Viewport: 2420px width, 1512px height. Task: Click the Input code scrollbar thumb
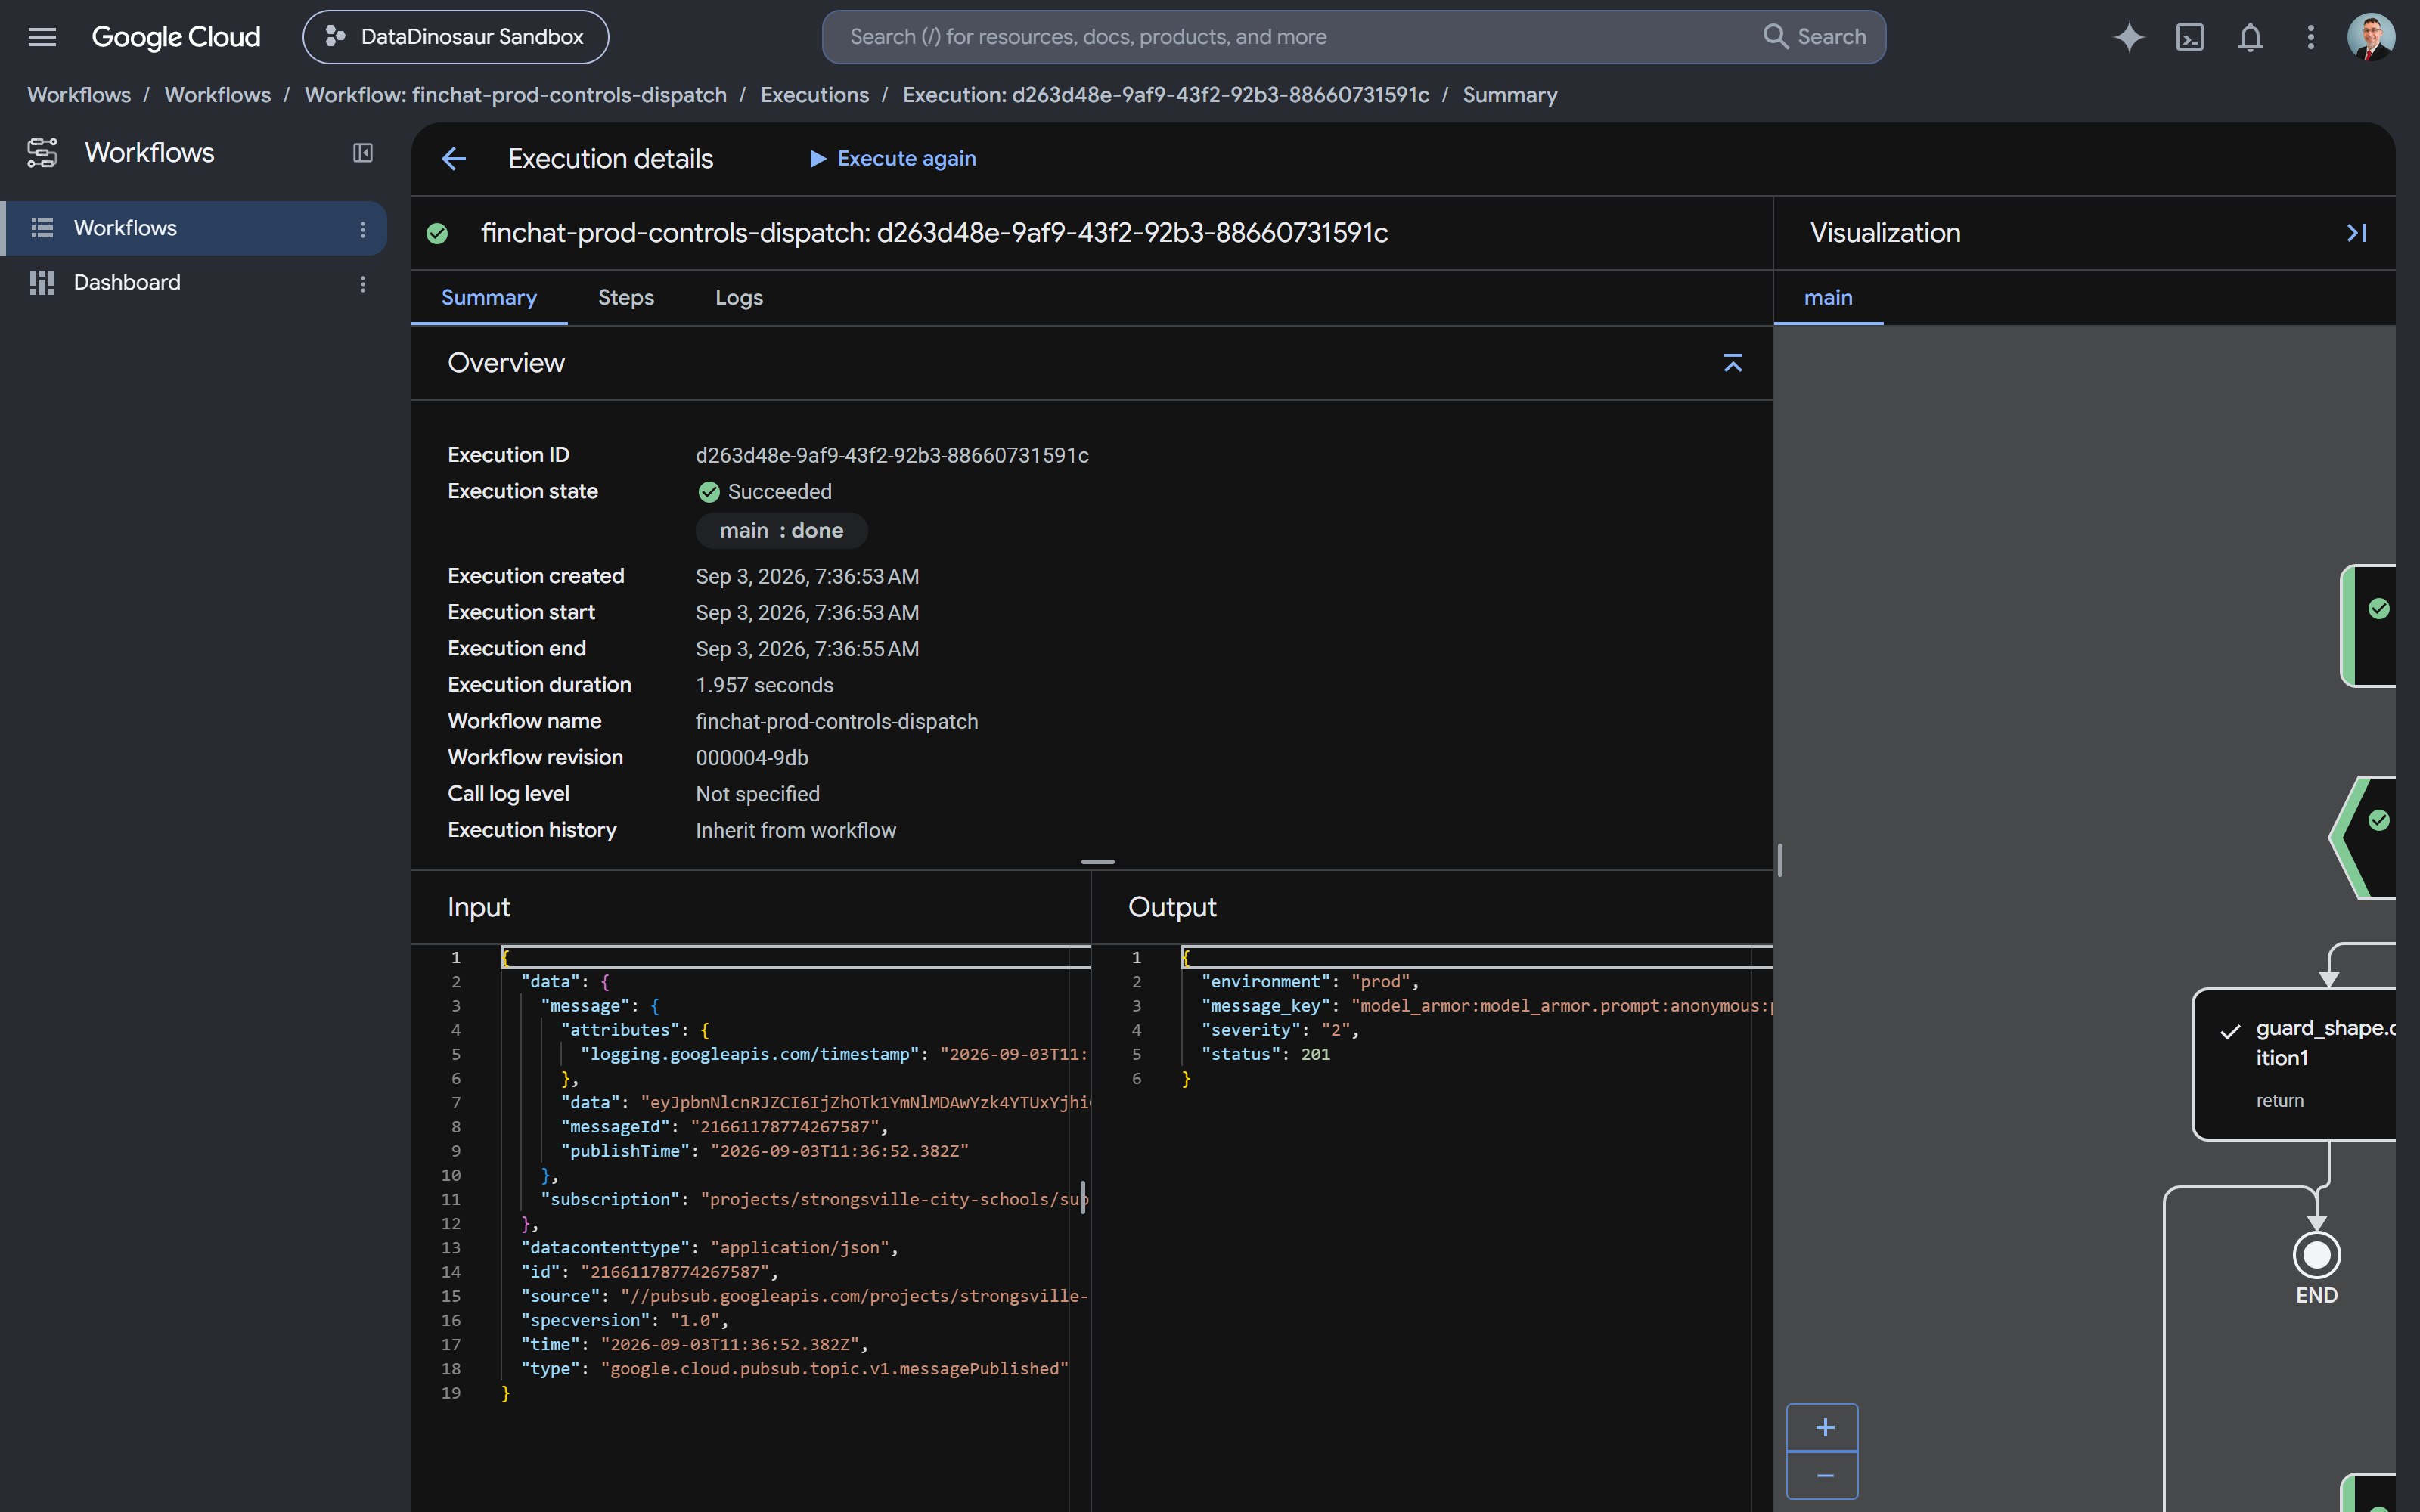pos(1083,1197)
